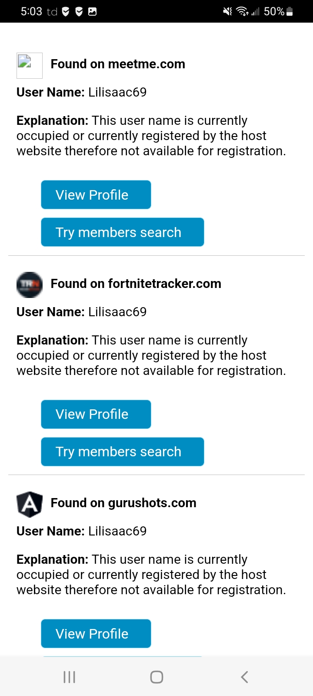The image size is (313, 696).
Task: Go back using the navigation back arrow
Action: [244, 677]
